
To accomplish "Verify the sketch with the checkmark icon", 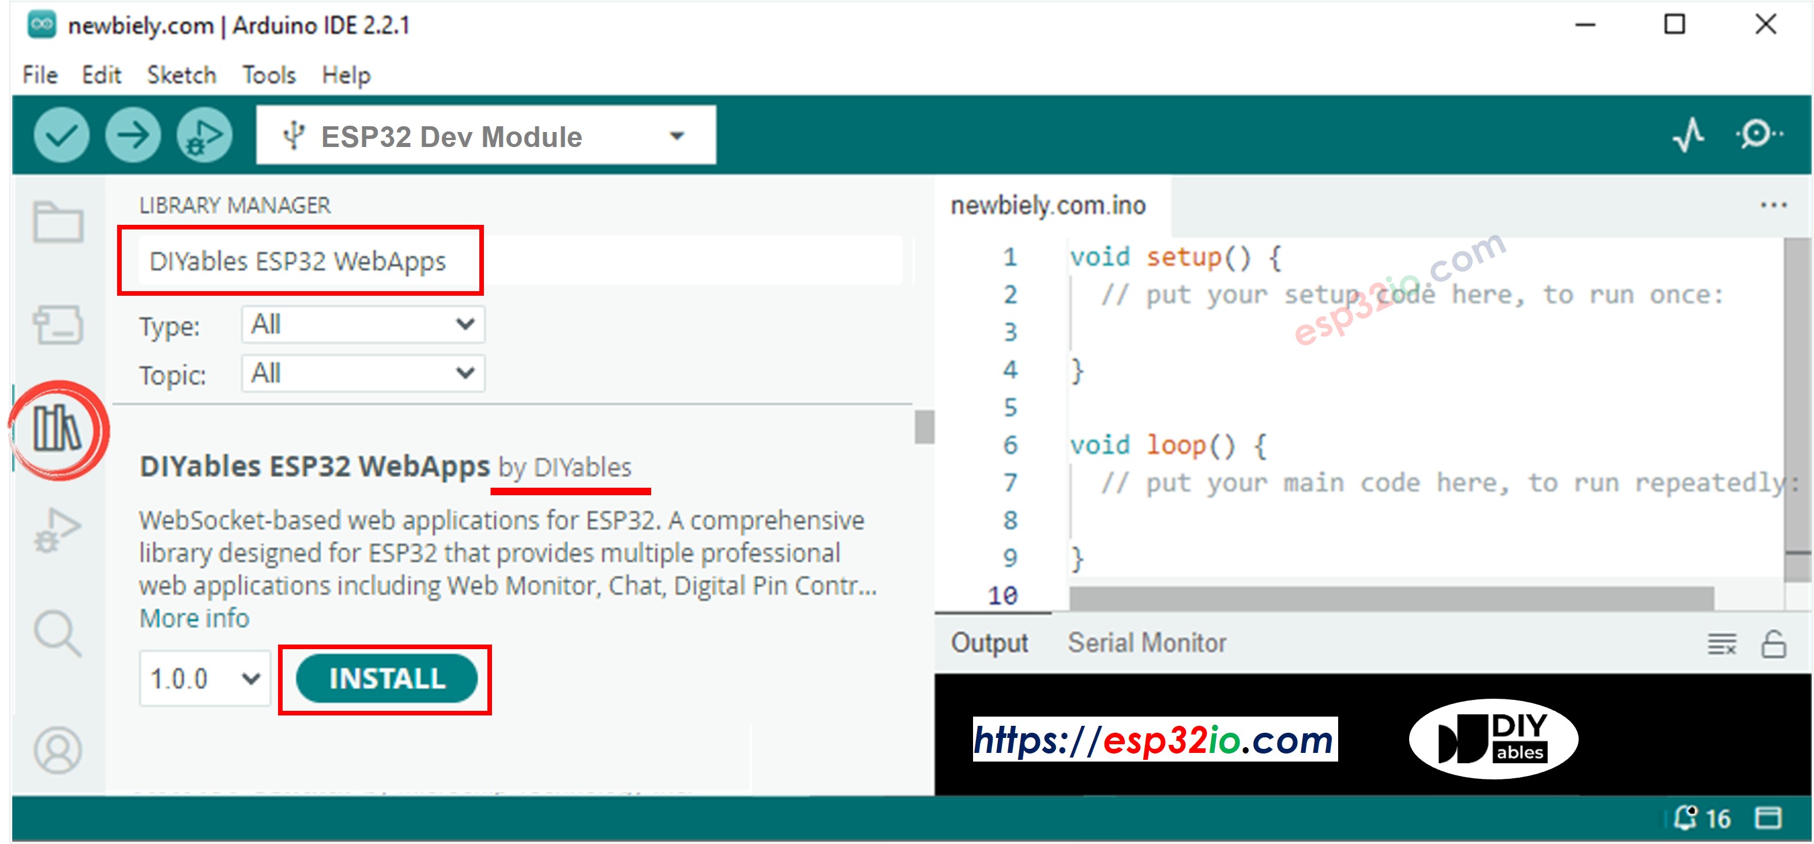I will pyautogui.click(x=62, y=134).
